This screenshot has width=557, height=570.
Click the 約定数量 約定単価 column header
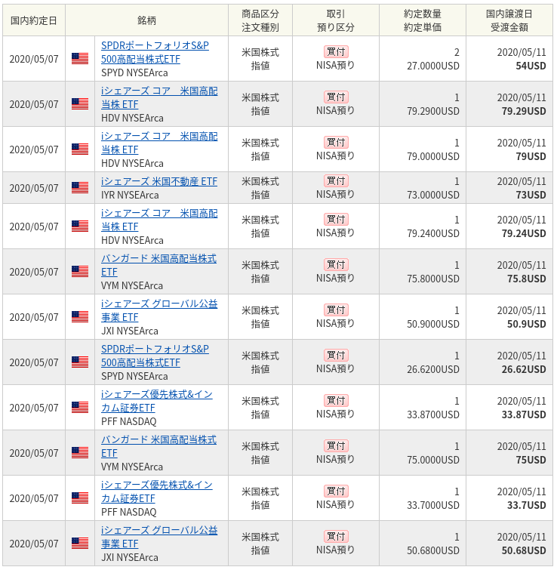423,20
